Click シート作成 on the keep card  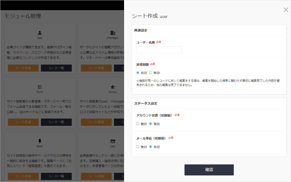pos(23,176)
